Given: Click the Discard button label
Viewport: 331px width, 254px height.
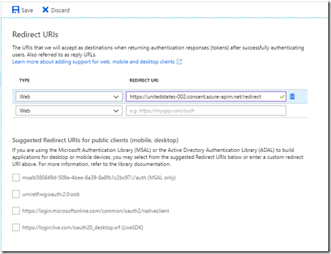Looking at the screenshot, I should click(x=61, y=11).
